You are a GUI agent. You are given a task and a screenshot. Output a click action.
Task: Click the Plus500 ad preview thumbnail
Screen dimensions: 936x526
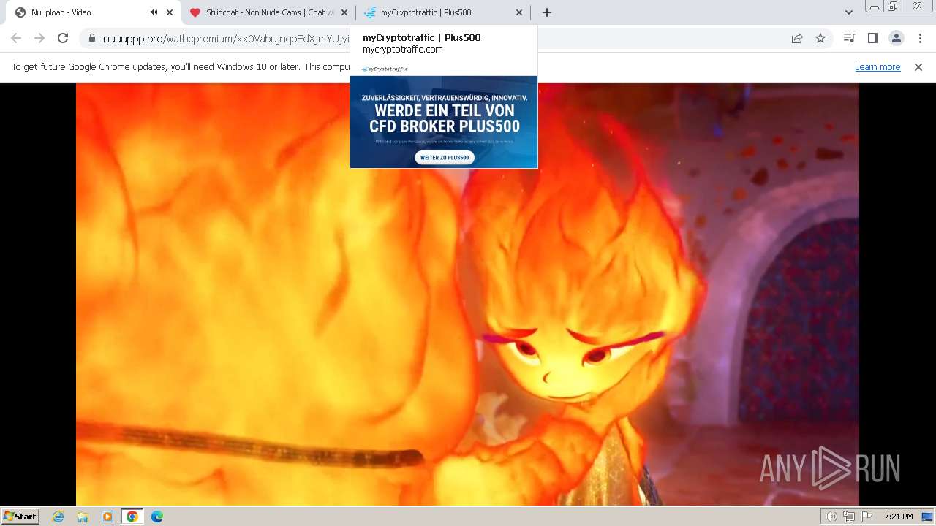(x=444, y=115)
